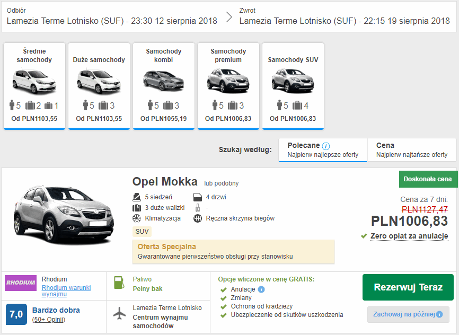Click the snowflake air conditioning icon
The height and width of the screenshot is (335, 459).
coord(136,218)
